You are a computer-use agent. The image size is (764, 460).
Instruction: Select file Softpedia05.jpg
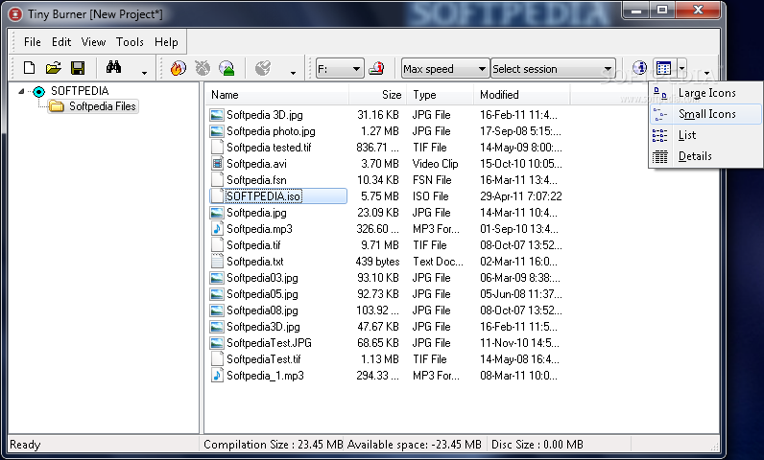pyautogui.click(x=262, y=294)
